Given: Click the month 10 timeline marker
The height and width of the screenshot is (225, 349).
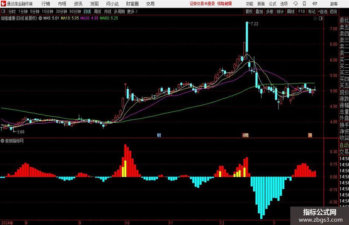Looking at the screenshot, I should point(127,223).
